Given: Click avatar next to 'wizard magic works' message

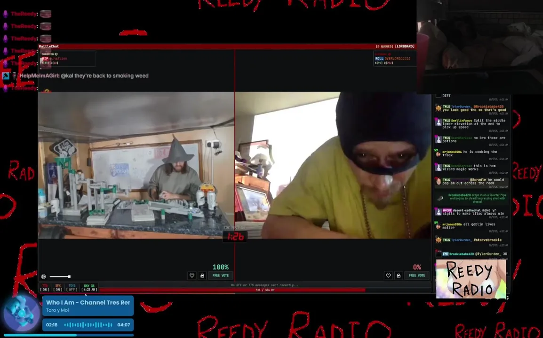Looking at the screenshot, I should [x=439, y=167].
